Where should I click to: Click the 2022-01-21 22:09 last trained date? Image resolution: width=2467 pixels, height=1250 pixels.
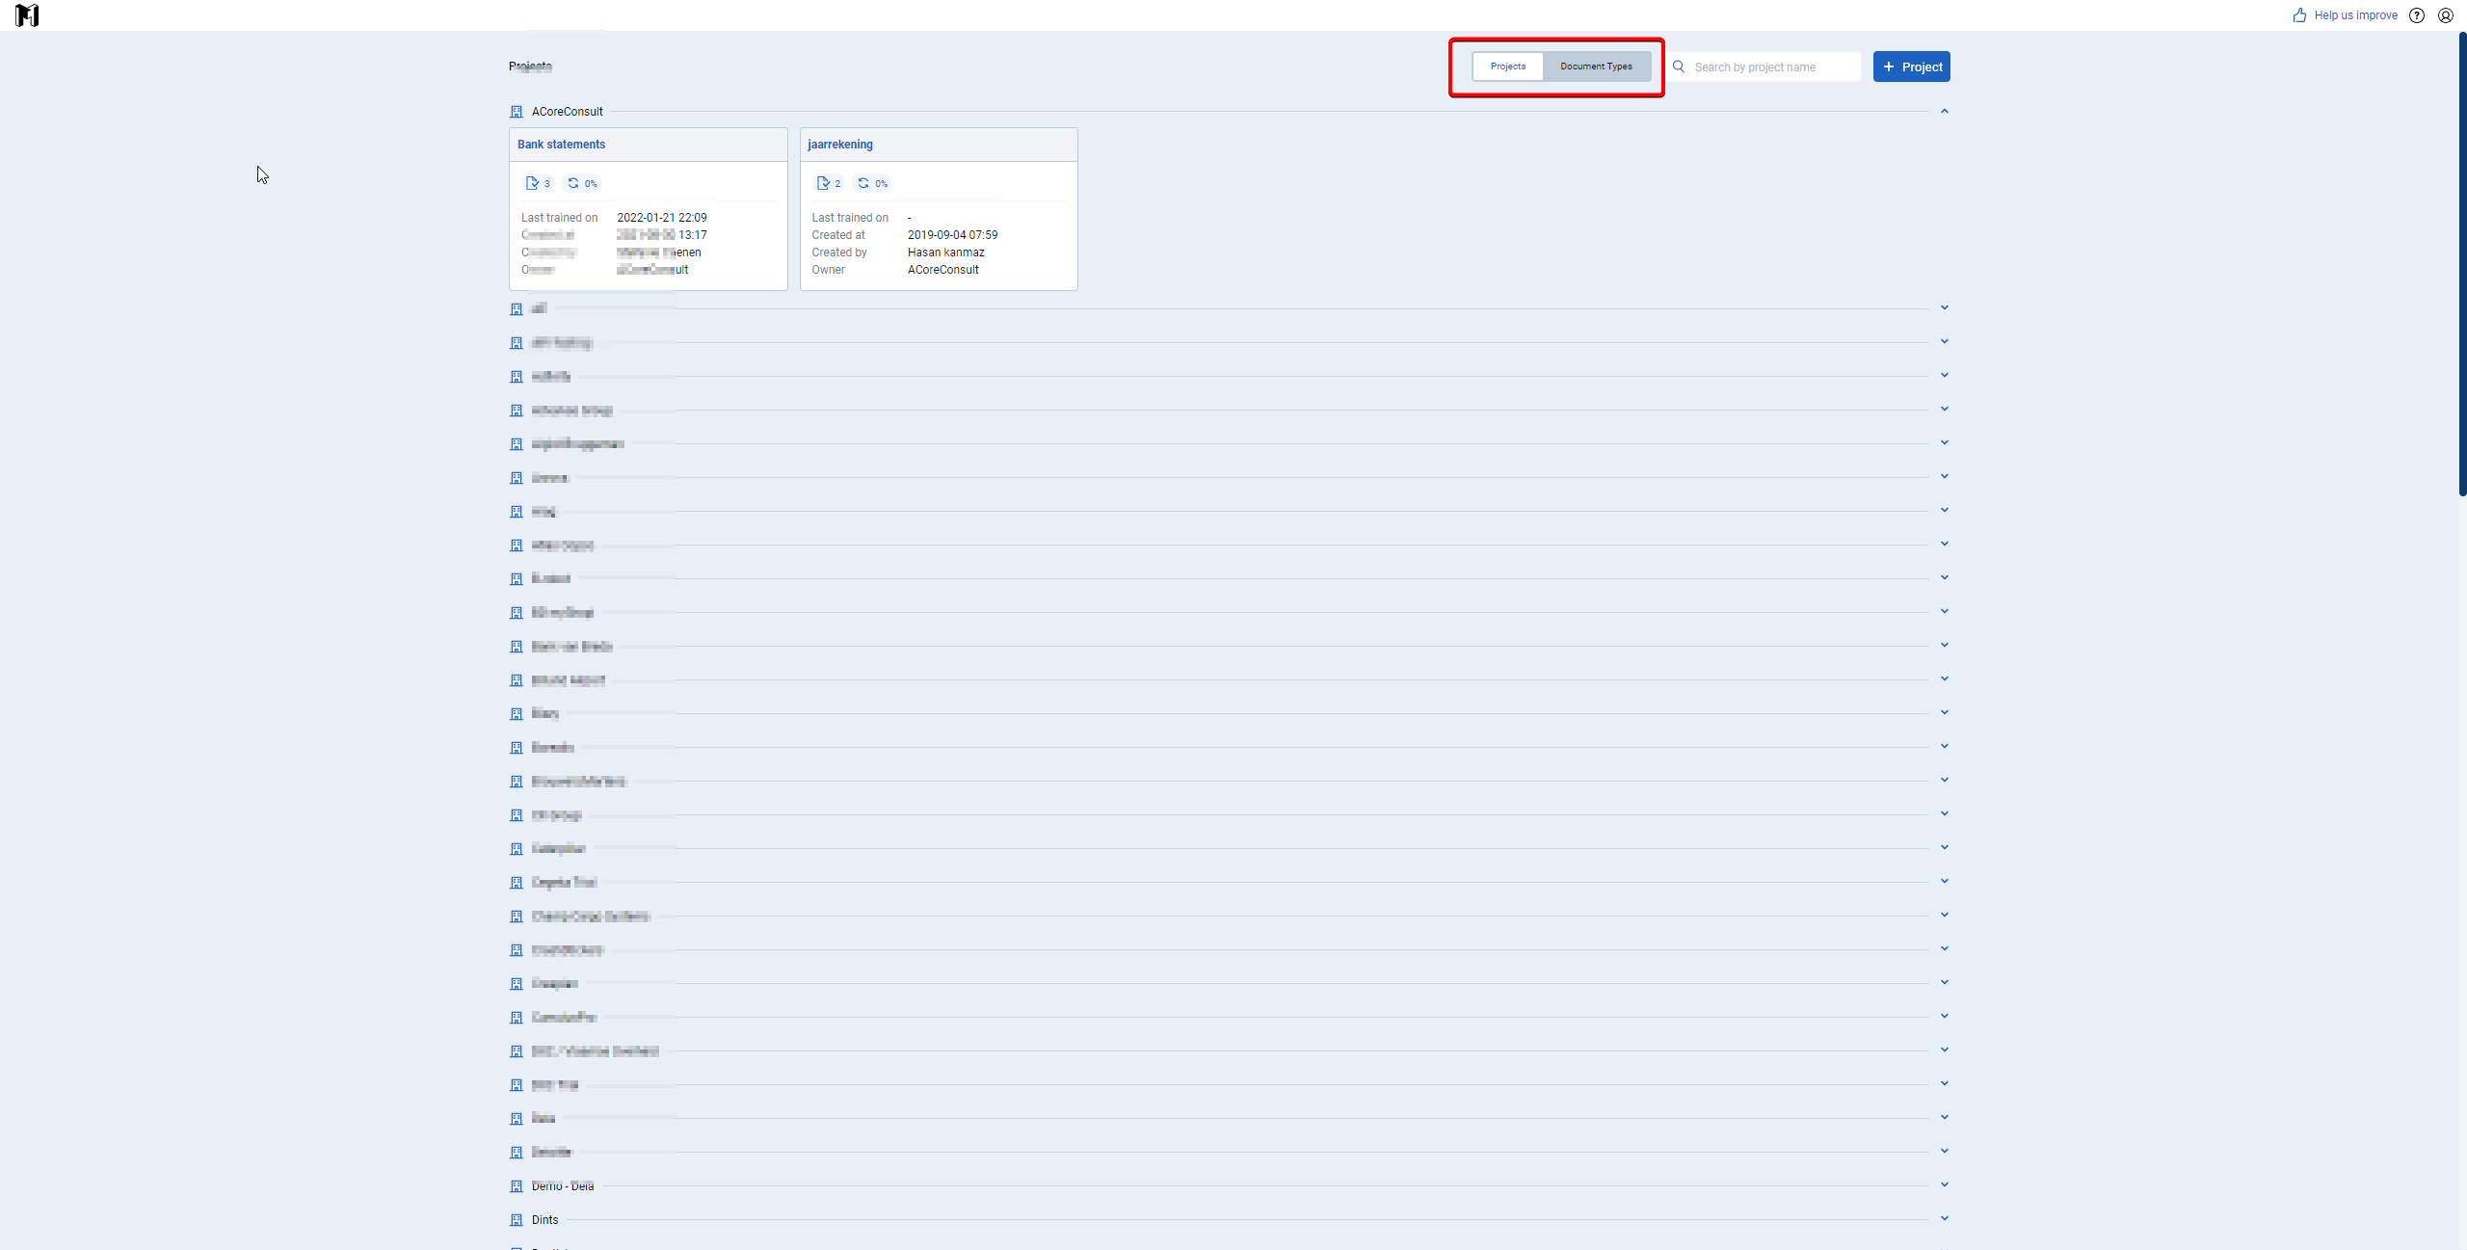coord(662,218)
